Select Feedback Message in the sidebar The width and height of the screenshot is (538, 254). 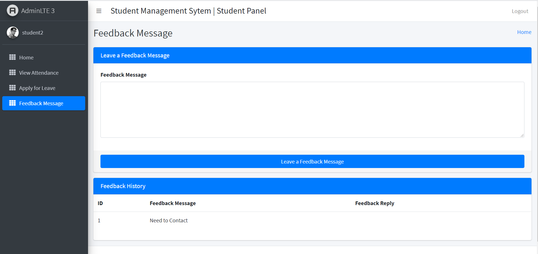point(44,103)
